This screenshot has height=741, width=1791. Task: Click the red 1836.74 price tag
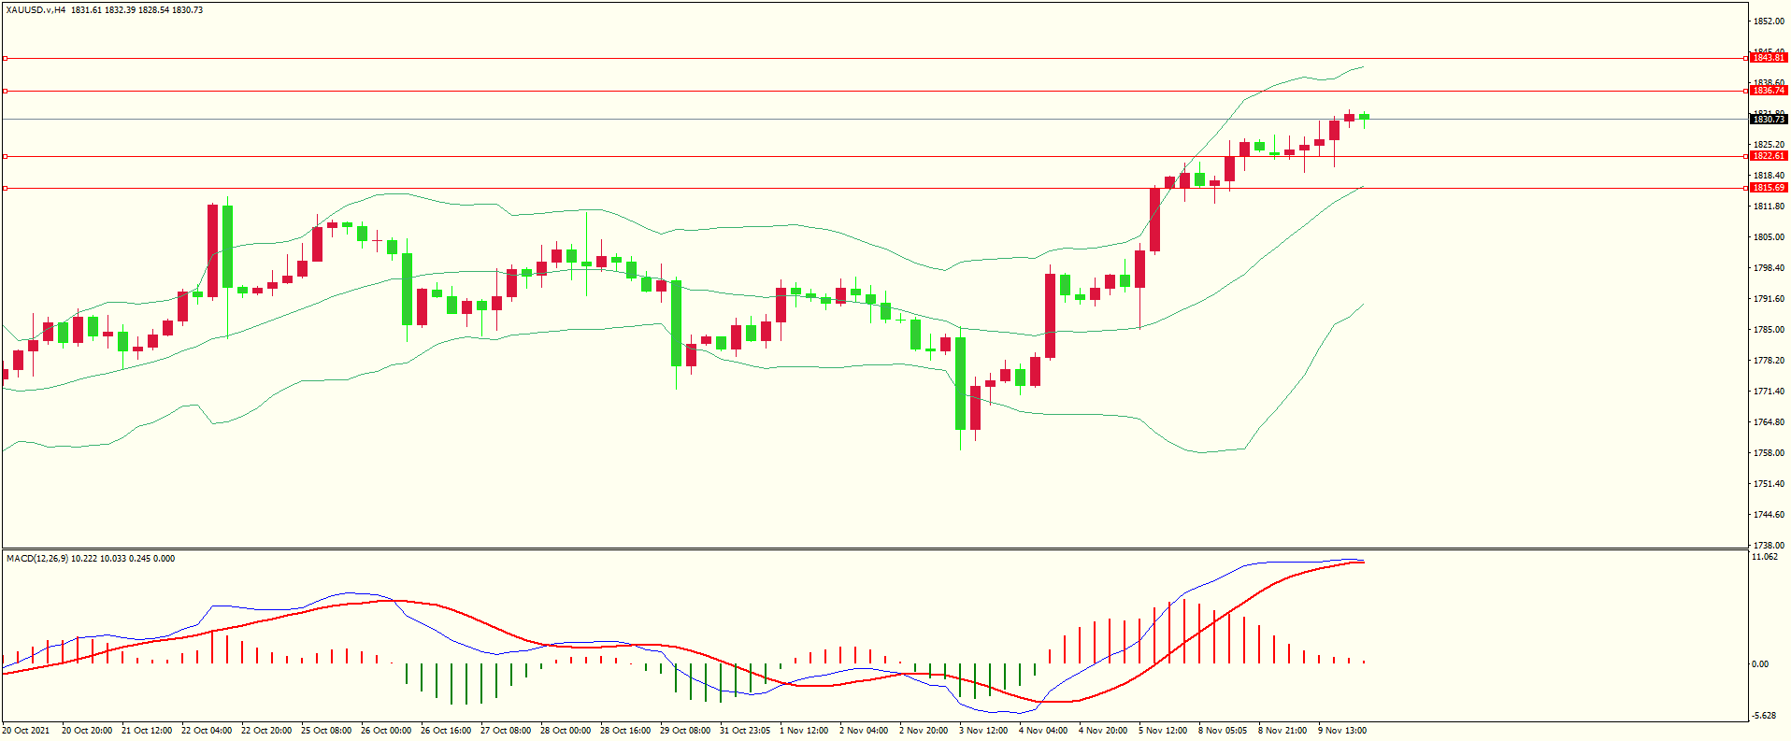pos(1769,91)
